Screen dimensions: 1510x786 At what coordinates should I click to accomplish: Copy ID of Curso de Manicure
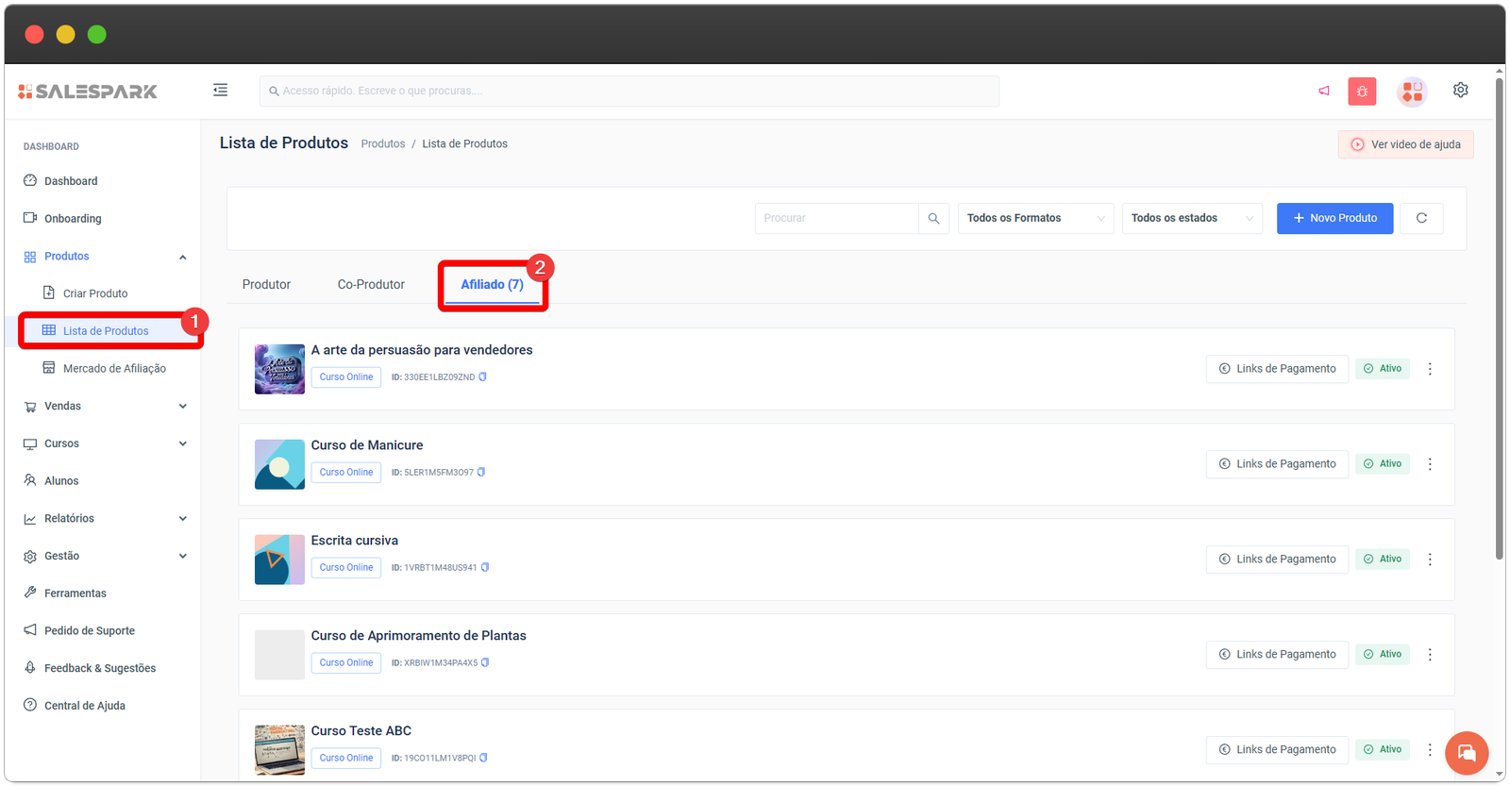point(481,472)
